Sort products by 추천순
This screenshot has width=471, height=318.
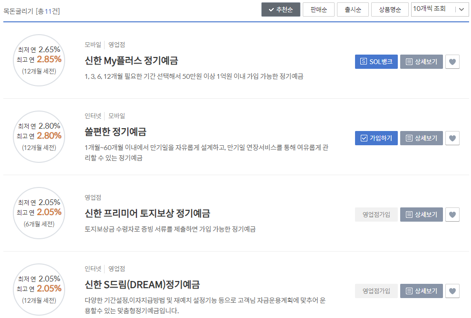(x=281, y=9)
